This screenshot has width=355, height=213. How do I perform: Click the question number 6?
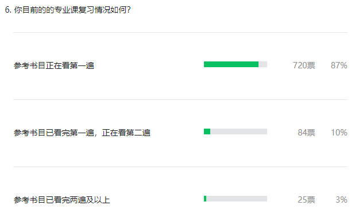tap(8, 10)
